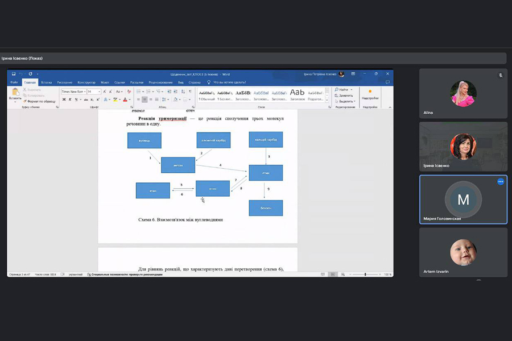The image size is (512, 341).
Task: Click the red font color icon
Action: pyautogui.click(x=125, y=99)
